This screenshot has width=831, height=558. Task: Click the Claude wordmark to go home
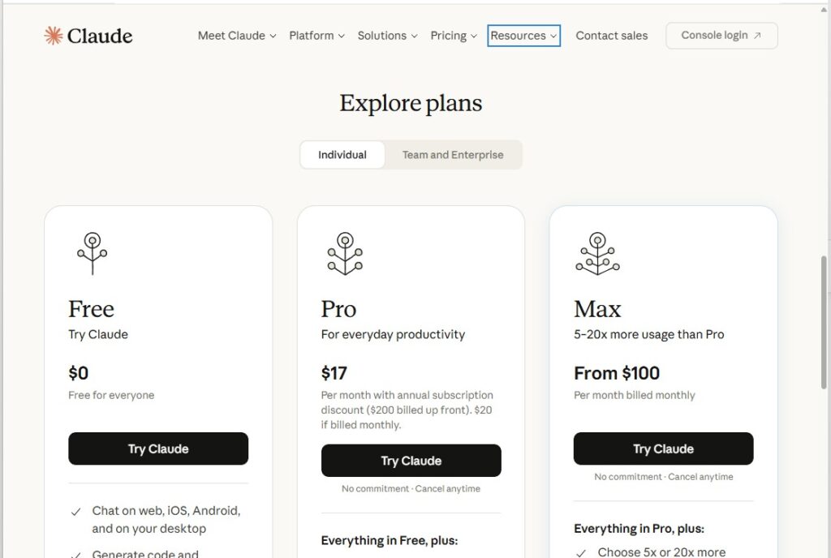[100, 36]
